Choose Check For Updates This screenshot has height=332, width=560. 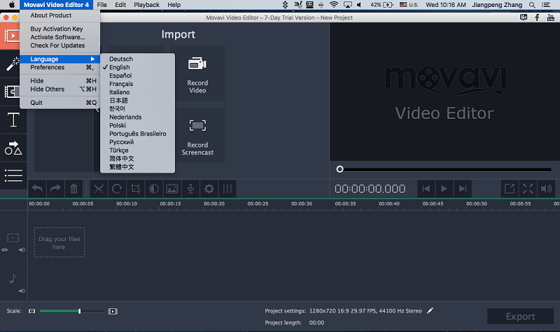60,45
